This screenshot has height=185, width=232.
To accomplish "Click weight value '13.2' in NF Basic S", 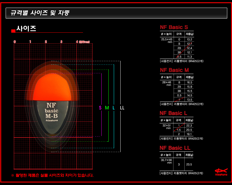I will click(x=189, y=39).
